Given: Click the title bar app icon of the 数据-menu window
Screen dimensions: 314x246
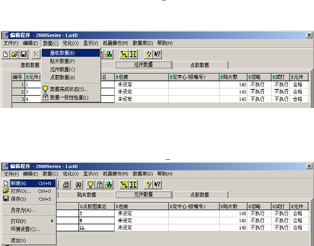Looking at the screenshot, I should tap(5, 35).
